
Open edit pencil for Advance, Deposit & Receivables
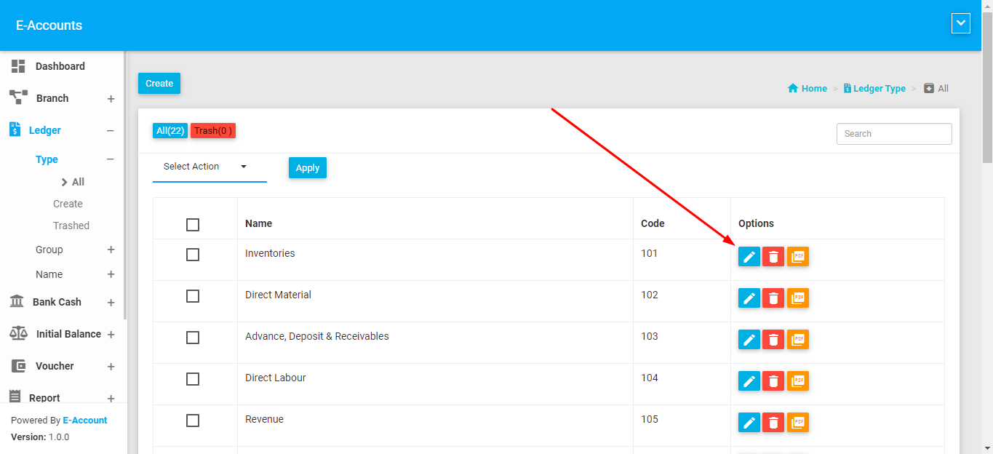[x=749, y=340]
